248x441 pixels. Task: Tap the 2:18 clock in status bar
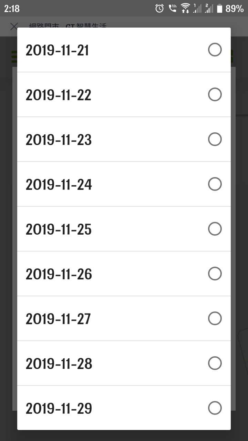[x=12, y=9]
